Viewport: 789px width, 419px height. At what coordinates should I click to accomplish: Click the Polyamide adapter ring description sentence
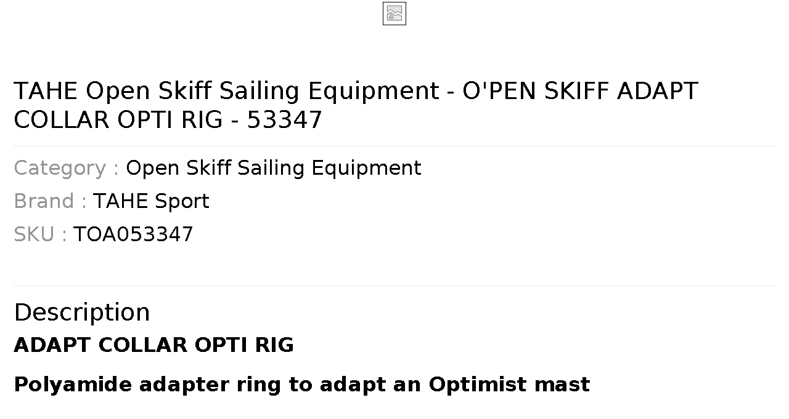[302, 385]
